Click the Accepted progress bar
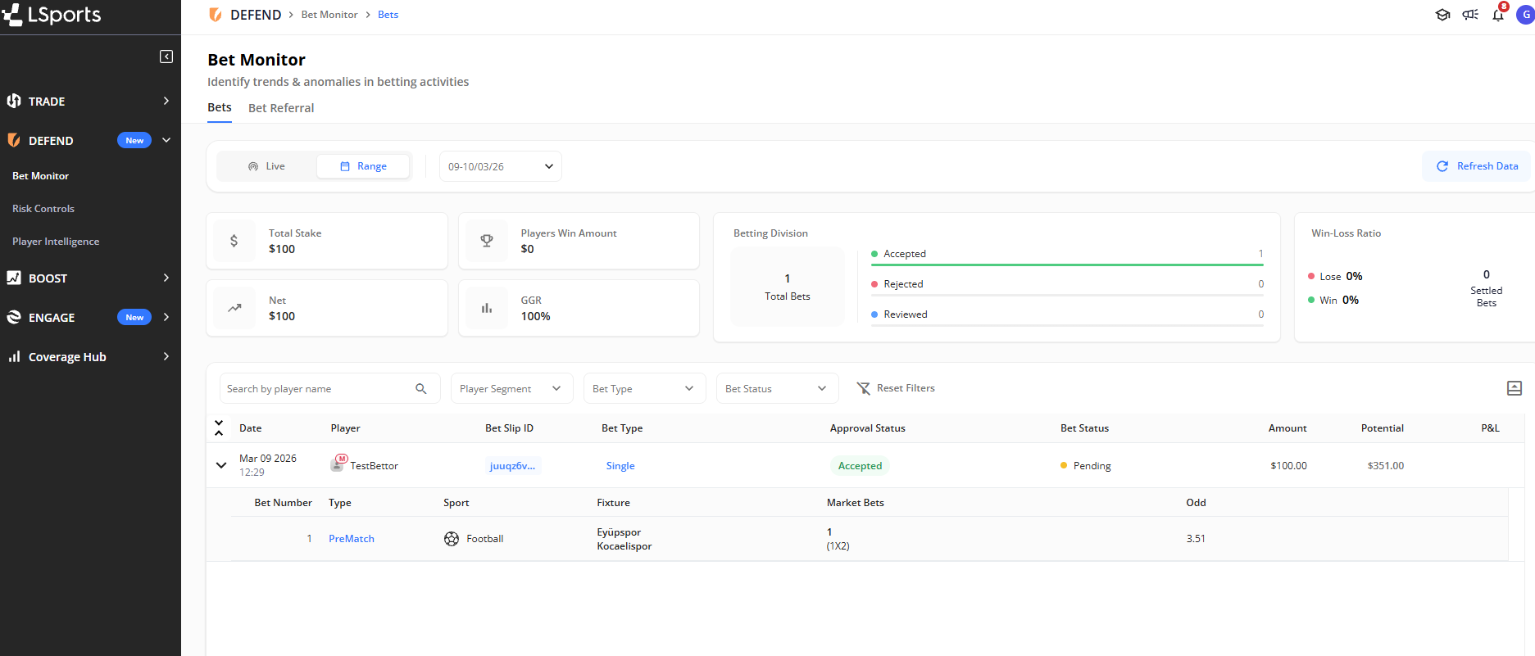 point(1066,265)
